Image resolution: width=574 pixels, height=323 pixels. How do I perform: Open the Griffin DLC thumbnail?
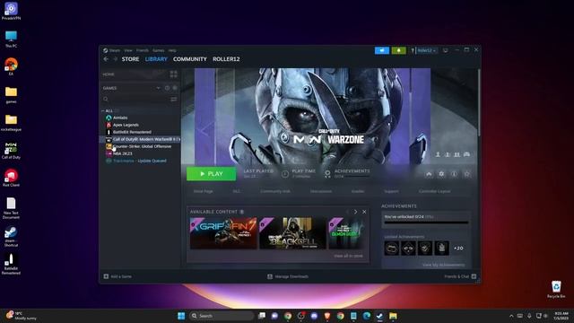point(223,233)
